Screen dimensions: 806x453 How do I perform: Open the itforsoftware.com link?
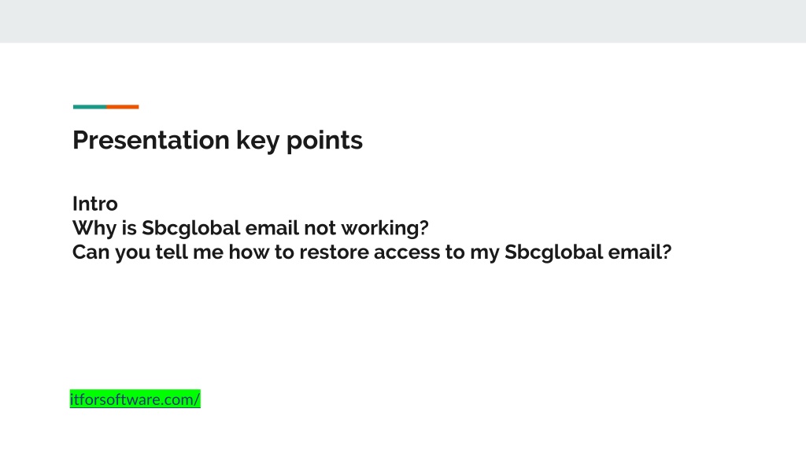coord(135,399)
